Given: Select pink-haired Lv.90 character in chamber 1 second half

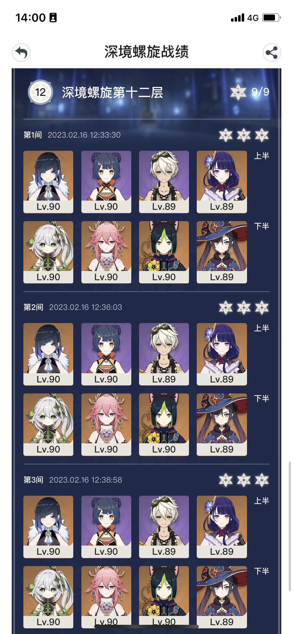Looking at the screenshot, I should (x=106, y=252).
